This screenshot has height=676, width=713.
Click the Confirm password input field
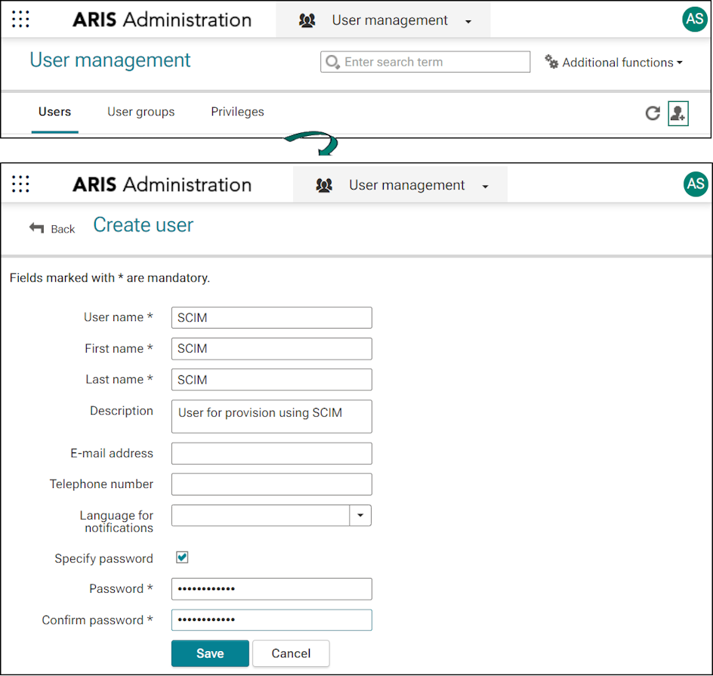click(x=271, y=619)
